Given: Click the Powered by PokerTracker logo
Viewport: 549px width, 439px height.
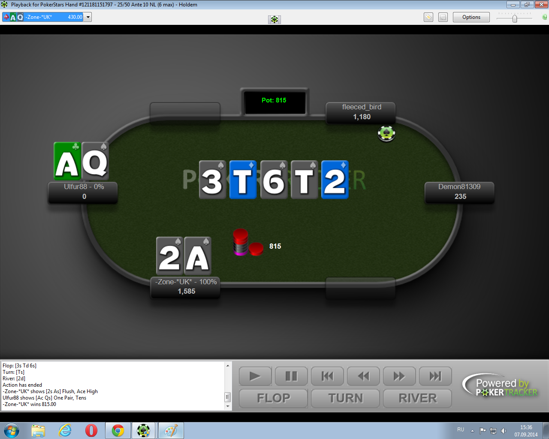Looking at the screenshot, I should [500, 385].
